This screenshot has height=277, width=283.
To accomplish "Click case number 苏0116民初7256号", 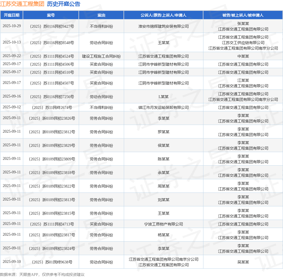I will pyautogui.click(x=52, y=97).
